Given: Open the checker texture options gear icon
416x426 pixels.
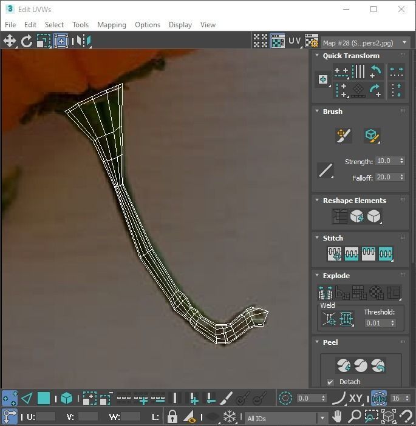Looking at the screenshot, I should pos(311,41).
